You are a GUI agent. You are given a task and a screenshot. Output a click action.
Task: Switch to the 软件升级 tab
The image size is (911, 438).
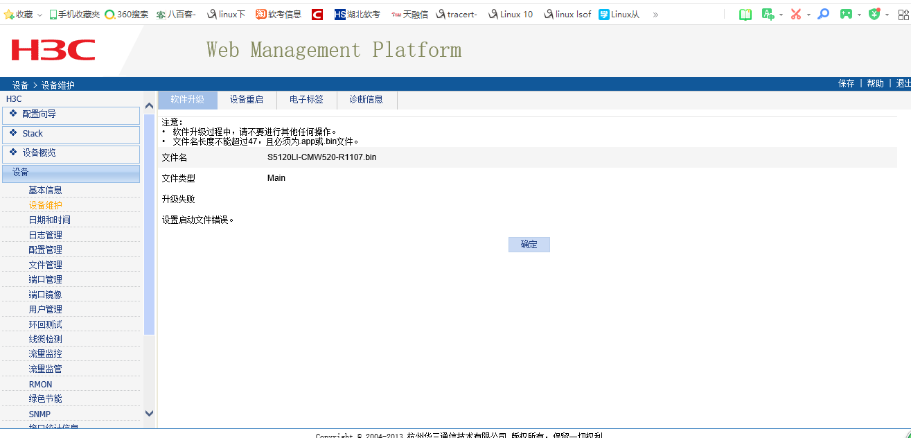point(188,100)
